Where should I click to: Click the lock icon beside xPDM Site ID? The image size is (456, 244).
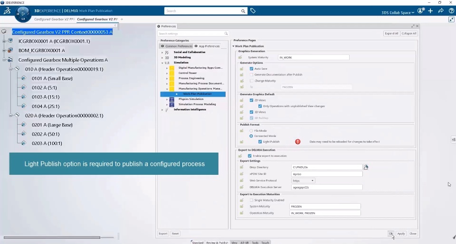tap(242, 174)
